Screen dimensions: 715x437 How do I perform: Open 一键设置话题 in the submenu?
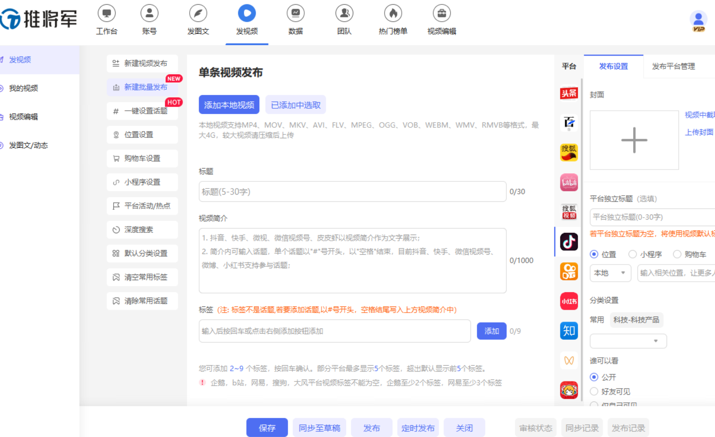tap(142, 111)
